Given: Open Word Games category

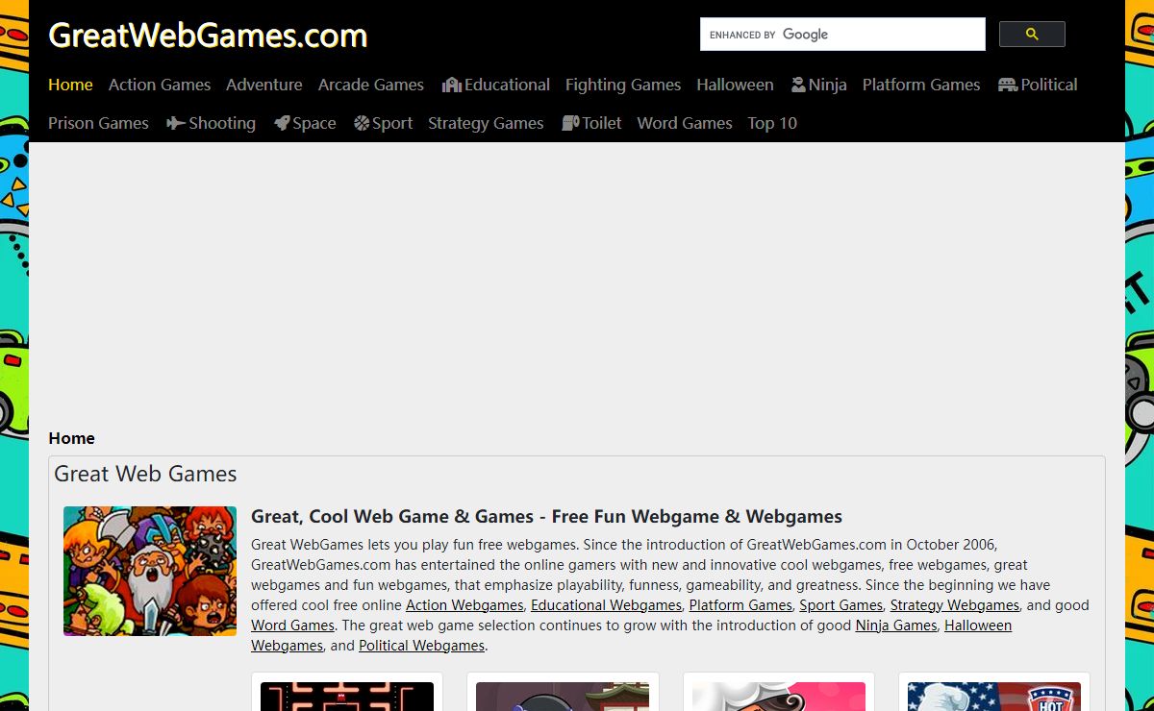Looking at the screenshot, I should tap(685, 123).
